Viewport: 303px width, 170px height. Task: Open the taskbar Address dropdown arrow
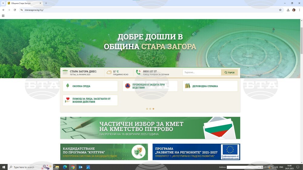[x=259, y=167]
